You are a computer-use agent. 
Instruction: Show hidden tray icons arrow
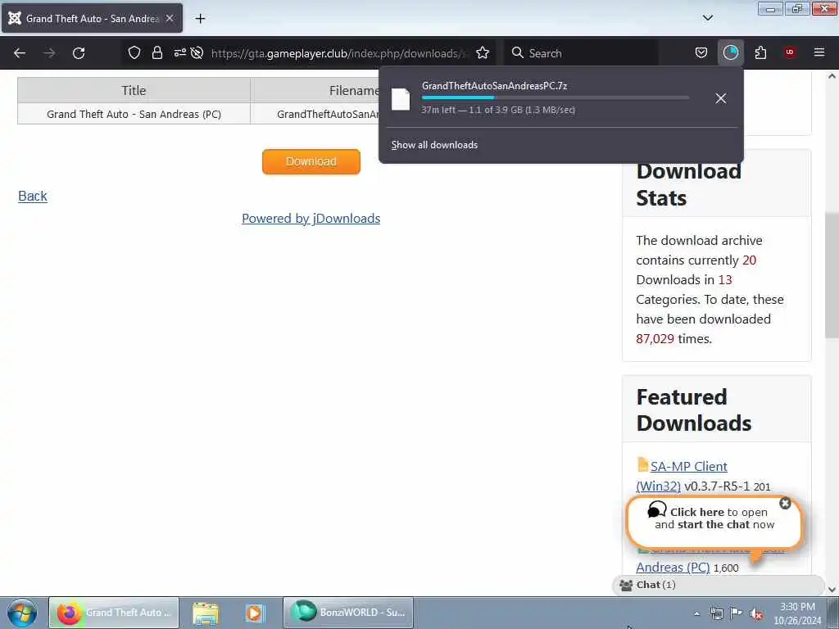pyautogui.click(x=696, y=613)
